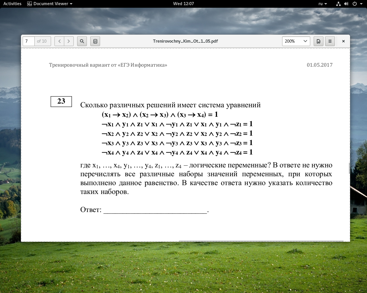Click the equation line starting with ¬x4
The image size is (367, 293).
(x=177, y=152)
